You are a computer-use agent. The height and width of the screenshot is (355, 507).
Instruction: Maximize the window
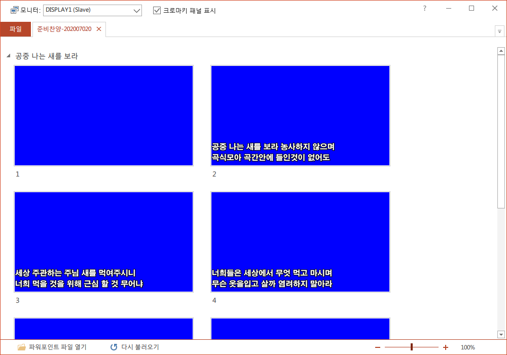(472, 9)
